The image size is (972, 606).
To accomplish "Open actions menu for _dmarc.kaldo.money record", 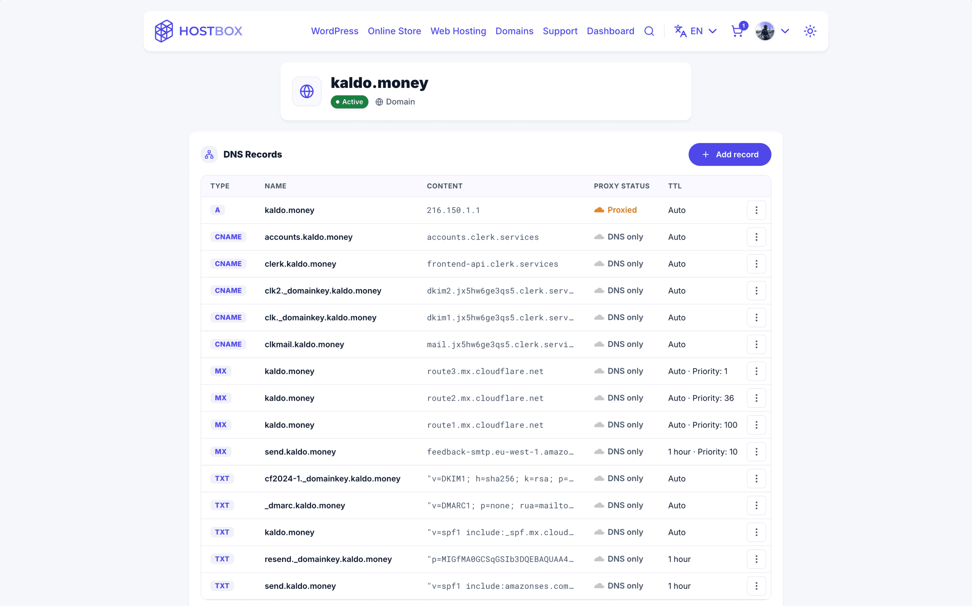I will [x=756, y=505].
